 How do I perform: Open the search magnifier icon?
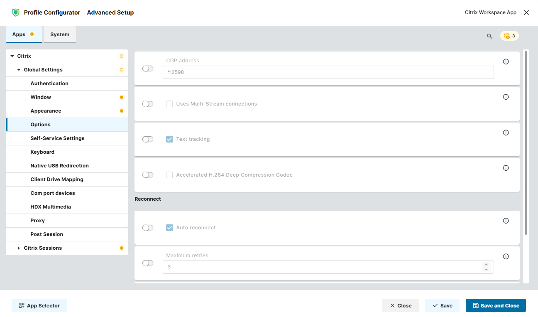tap(489, 36)
